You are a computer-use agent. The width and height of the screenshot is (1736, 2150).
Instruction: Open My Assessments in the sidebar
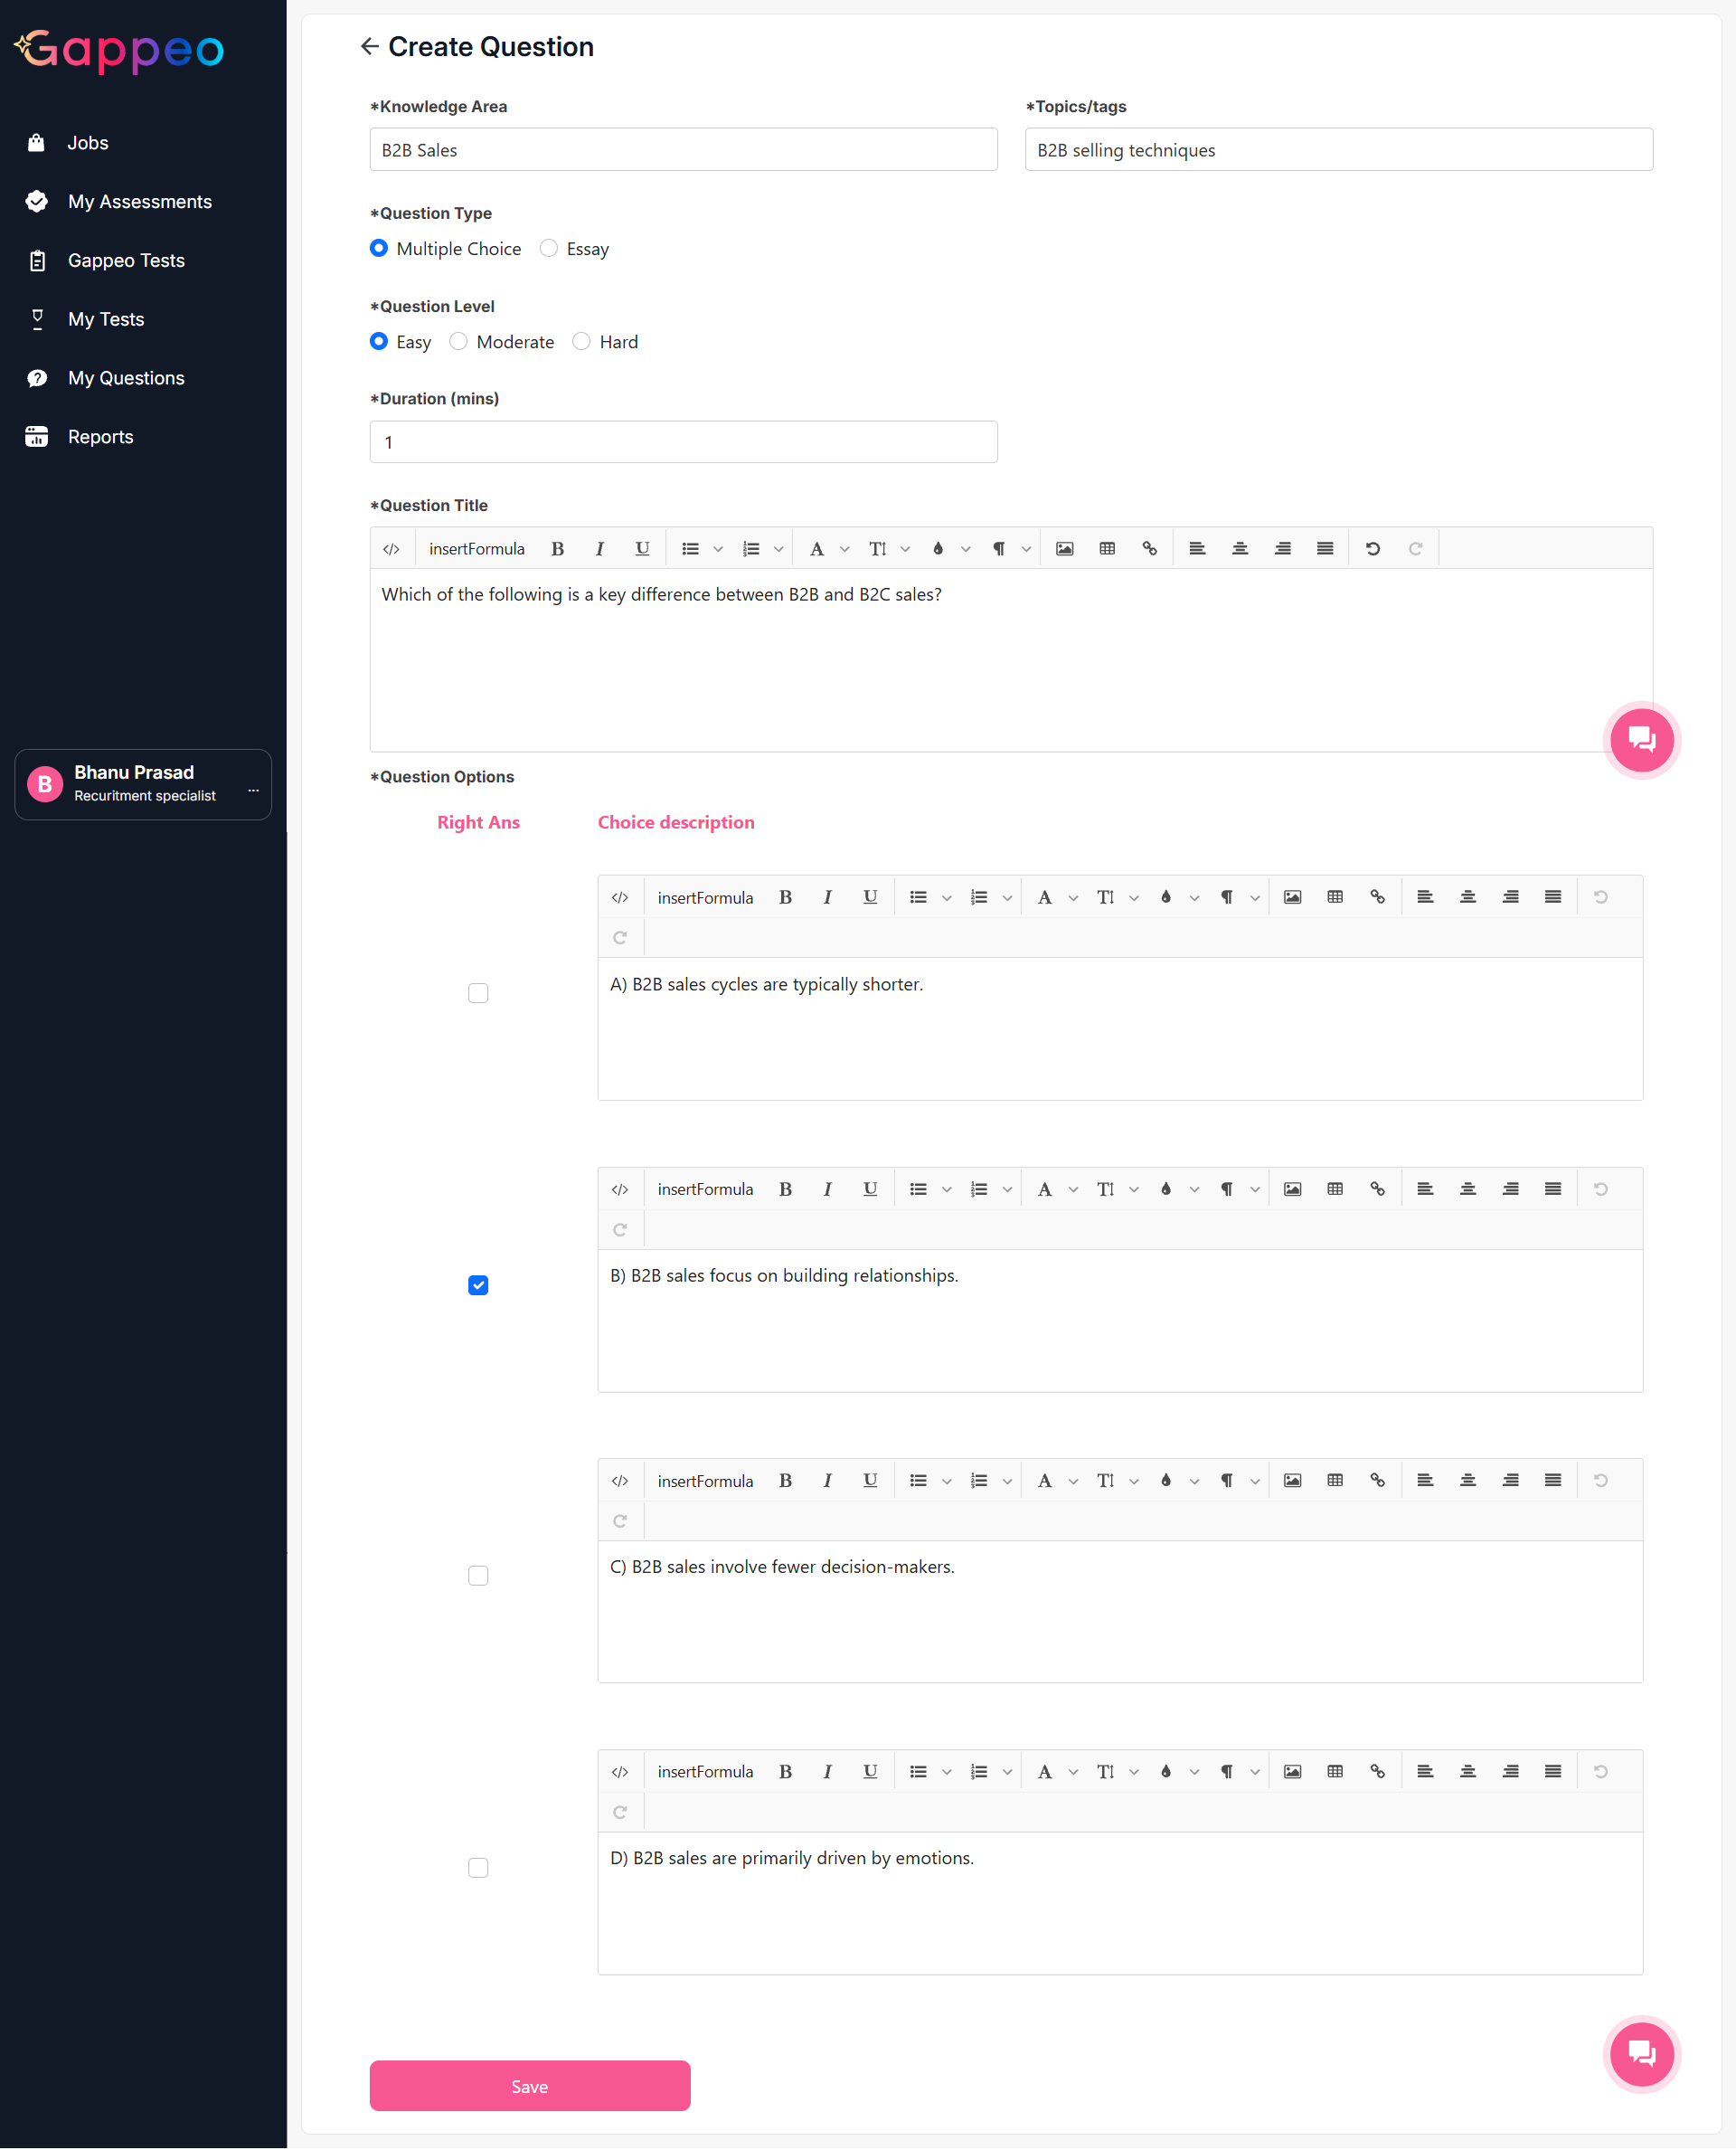pyautogui.click(x=139, y=201)
